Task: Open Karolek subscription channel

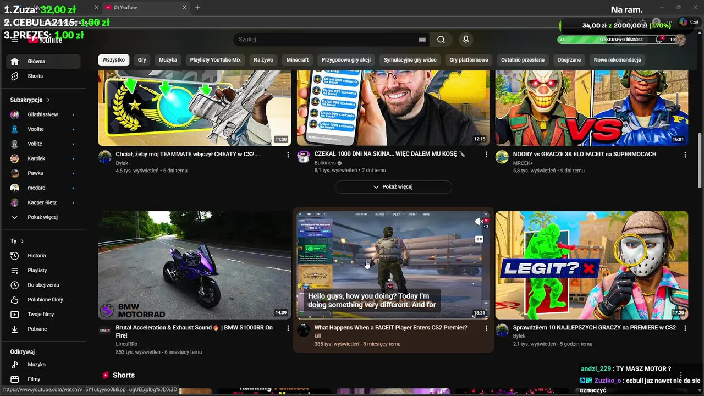Action: click(43, 158)
